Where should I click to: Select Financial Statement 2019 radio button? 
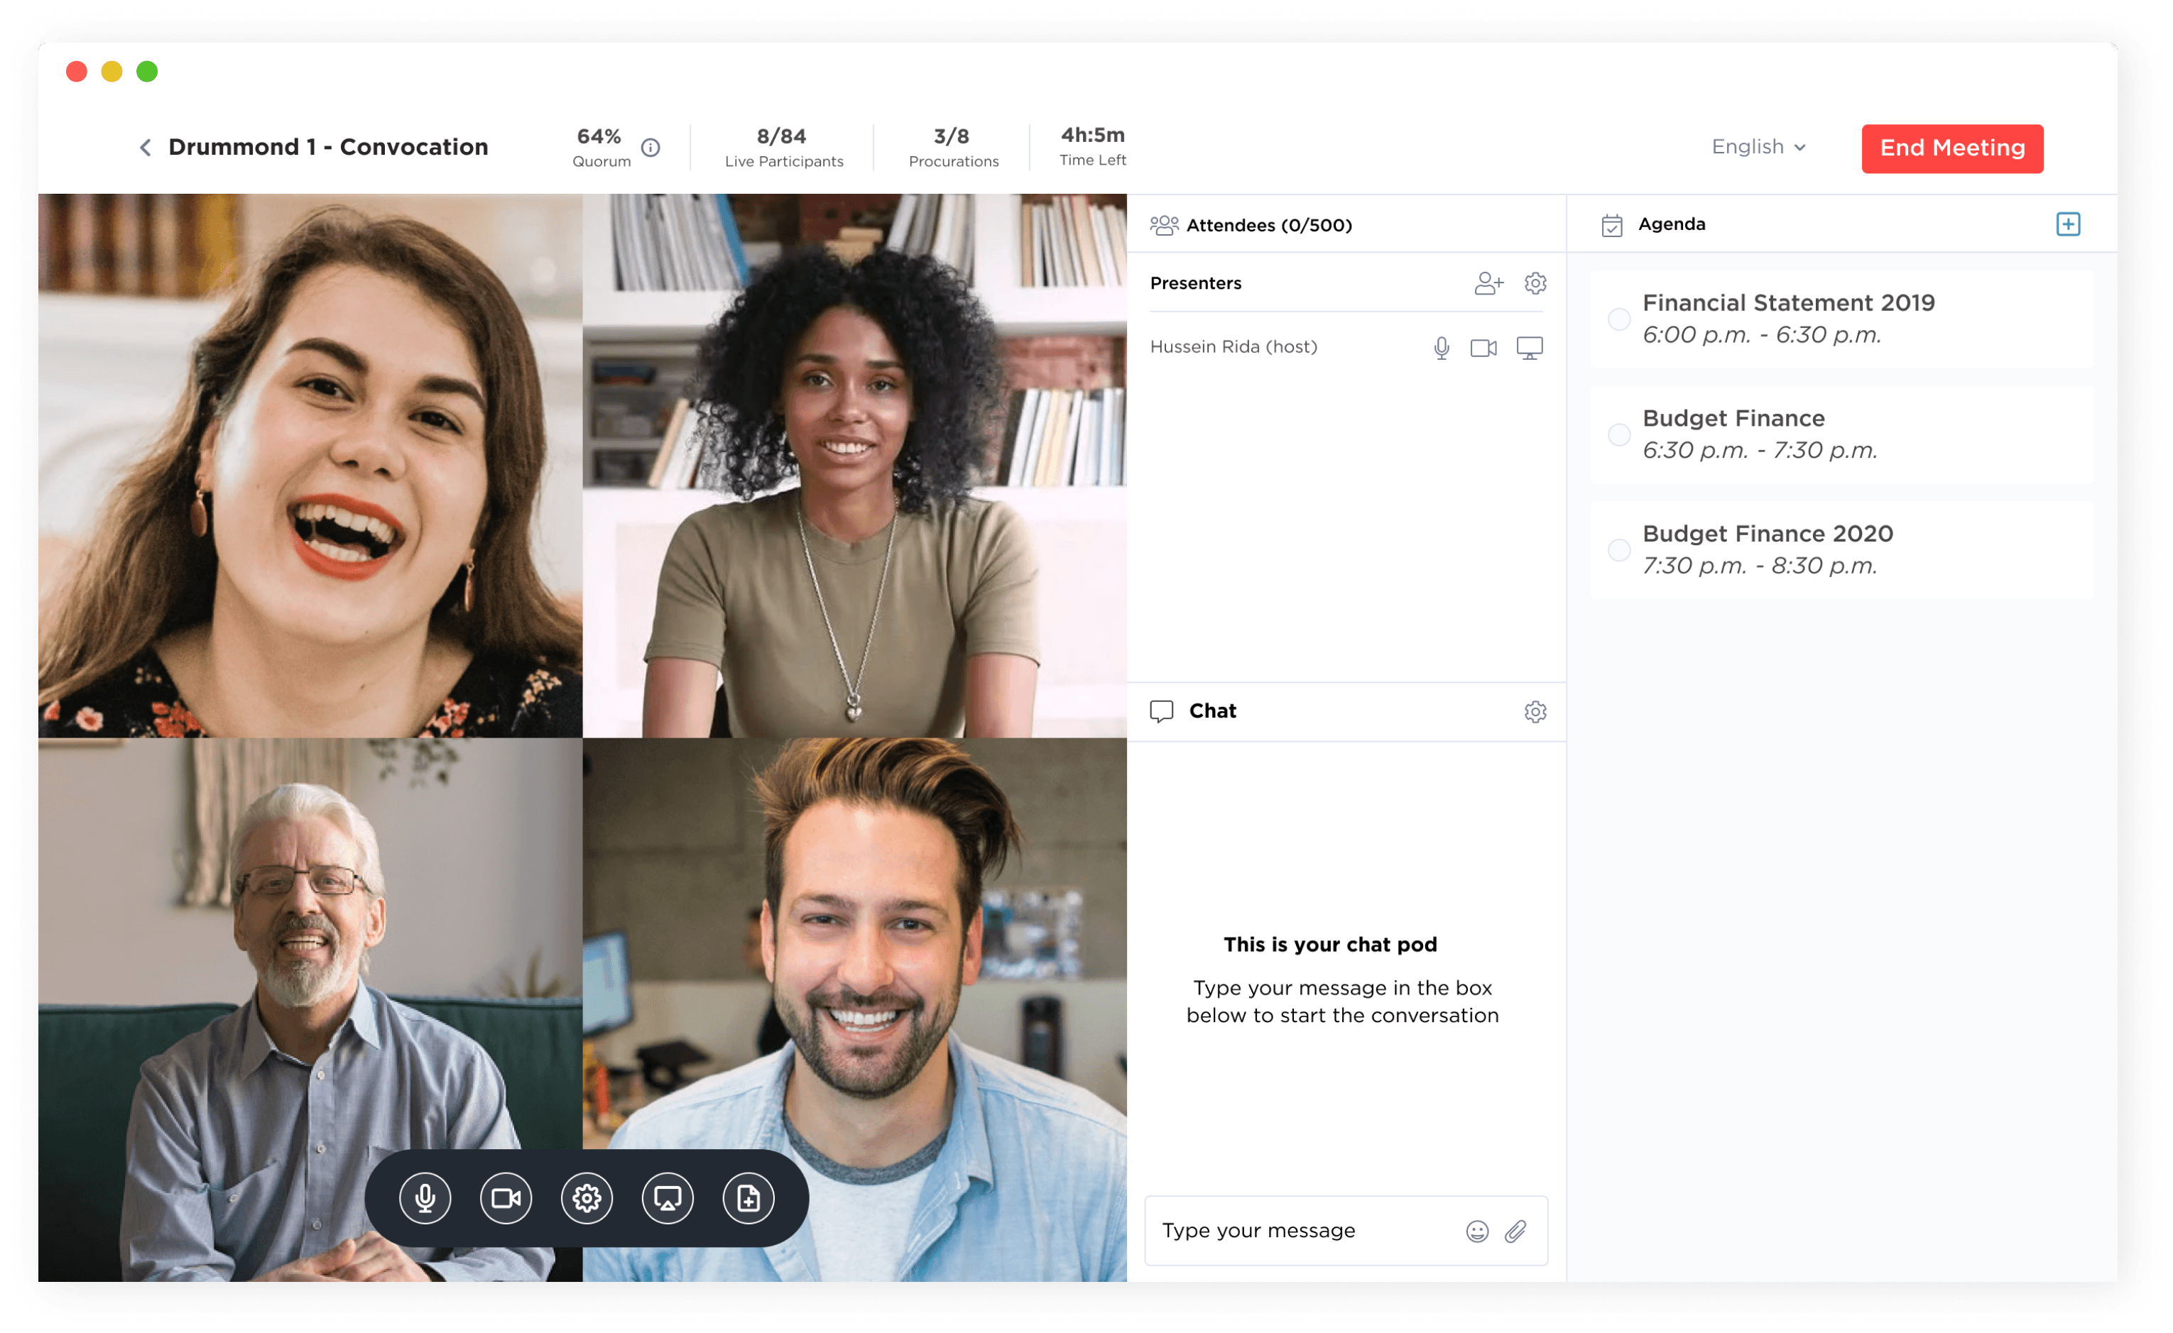1618,319
